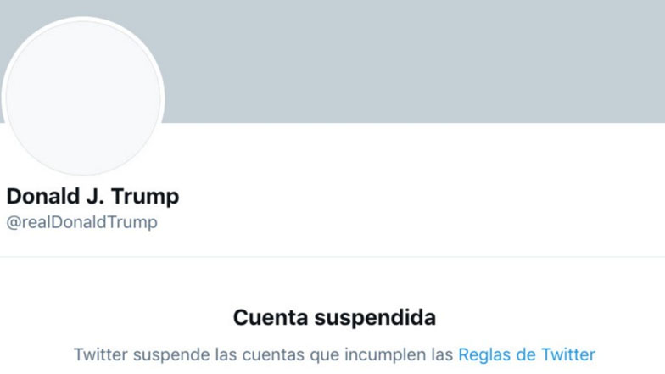Click the horizontal divider line under the handle

[x=332, y=256]
